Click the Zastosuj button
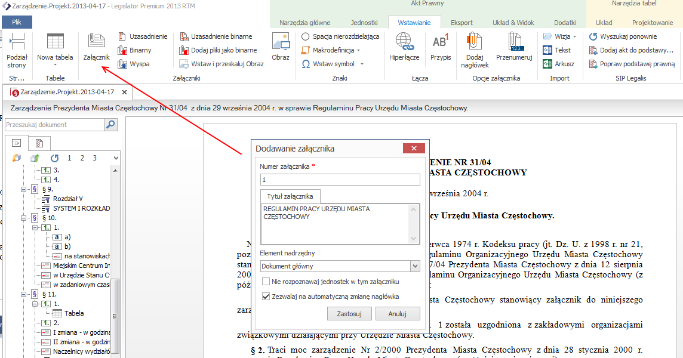 click(x=349, y=314)
